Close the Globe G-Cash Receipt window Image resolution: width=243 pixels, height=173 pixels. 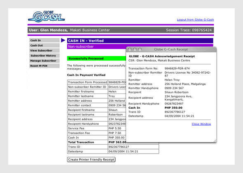pos(130,49)
